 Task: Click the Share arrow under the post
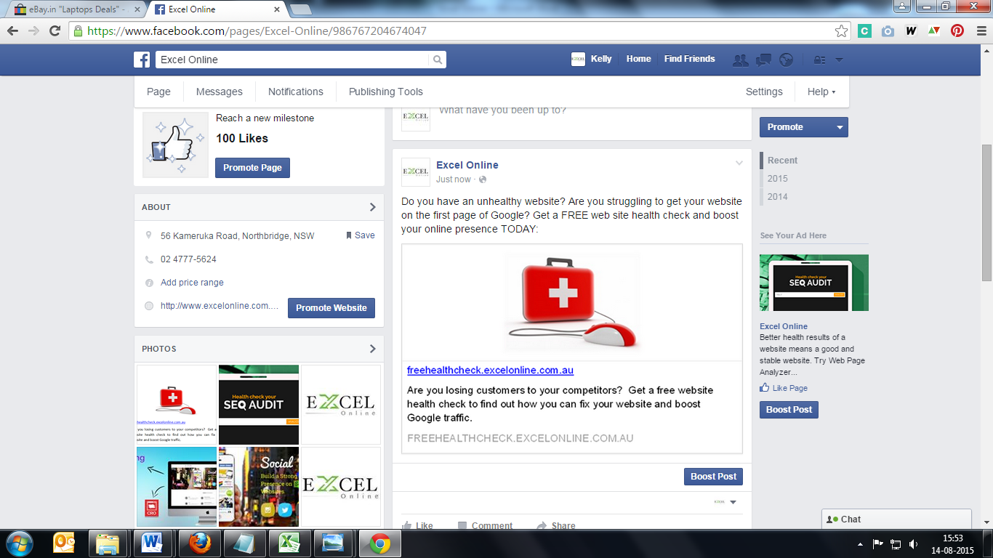point(542,525)
